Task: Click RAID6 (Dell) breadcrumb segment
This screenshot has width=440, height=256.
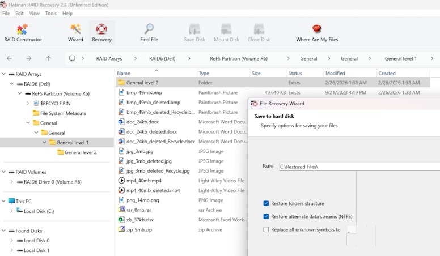Action: point(162,58)
